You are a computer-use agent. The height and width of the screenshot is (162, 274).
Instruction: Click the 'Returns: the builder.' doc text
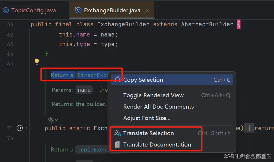(79, 104)
